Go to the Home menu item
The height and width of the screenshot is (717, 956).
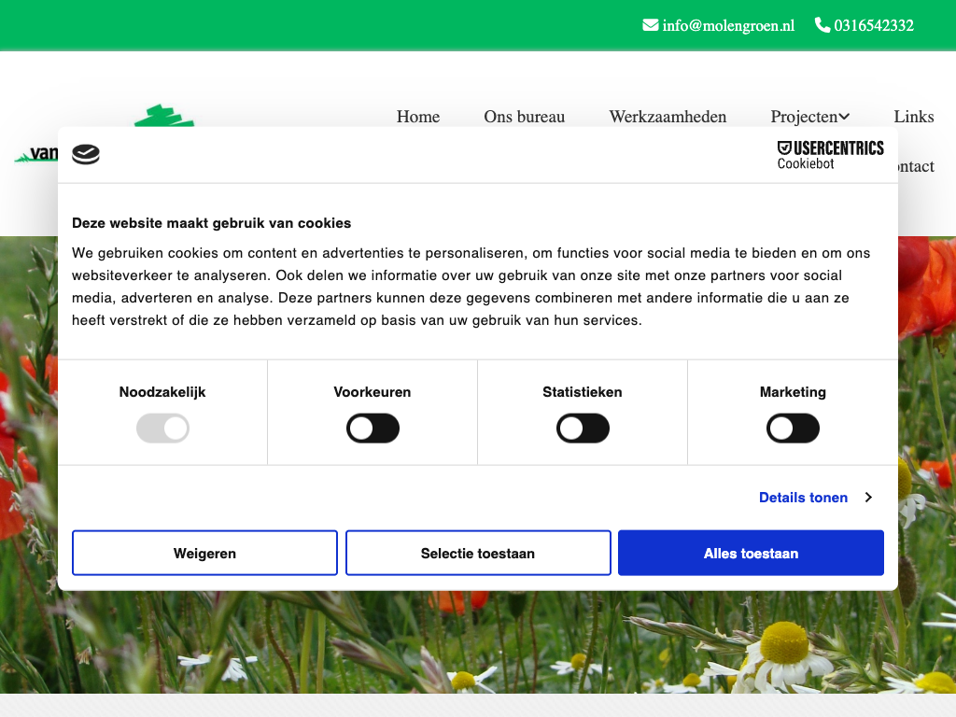pyautogui.click(x=418, y=117)
